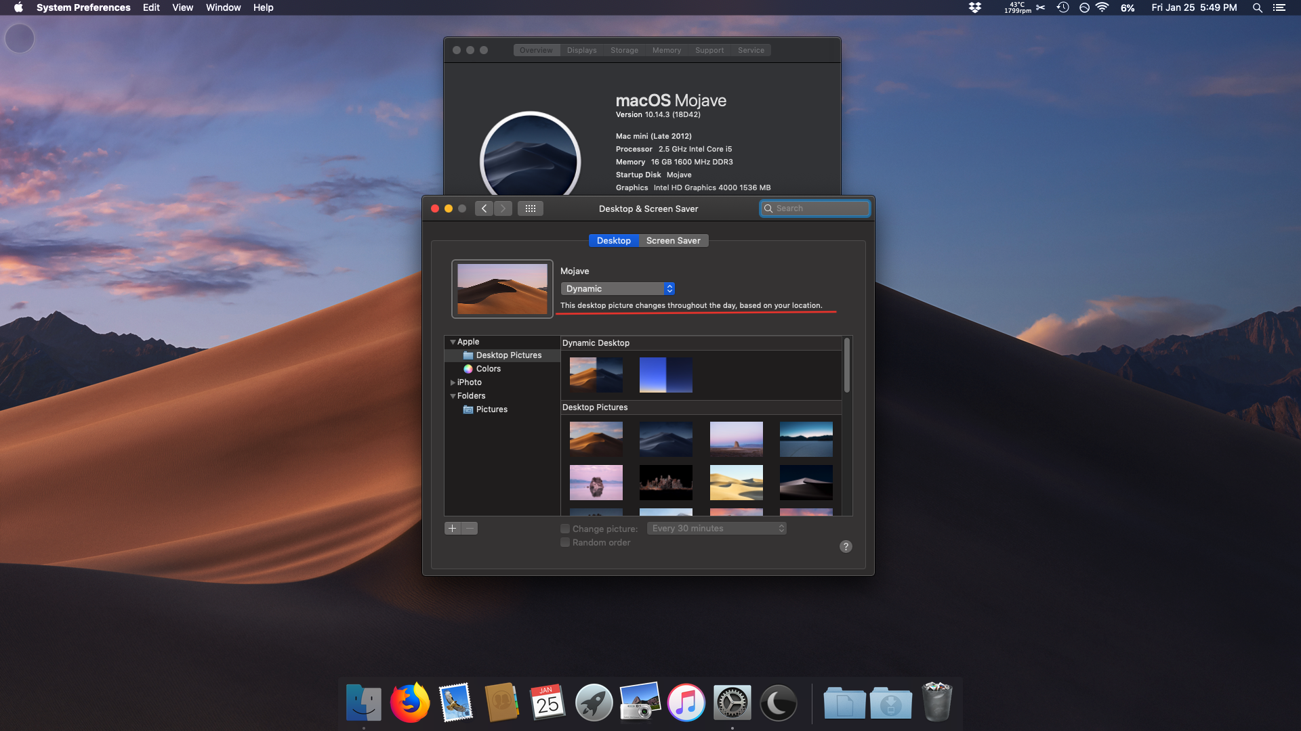Select Desktop Pictures in the sidebar

[x=502, y=355]
